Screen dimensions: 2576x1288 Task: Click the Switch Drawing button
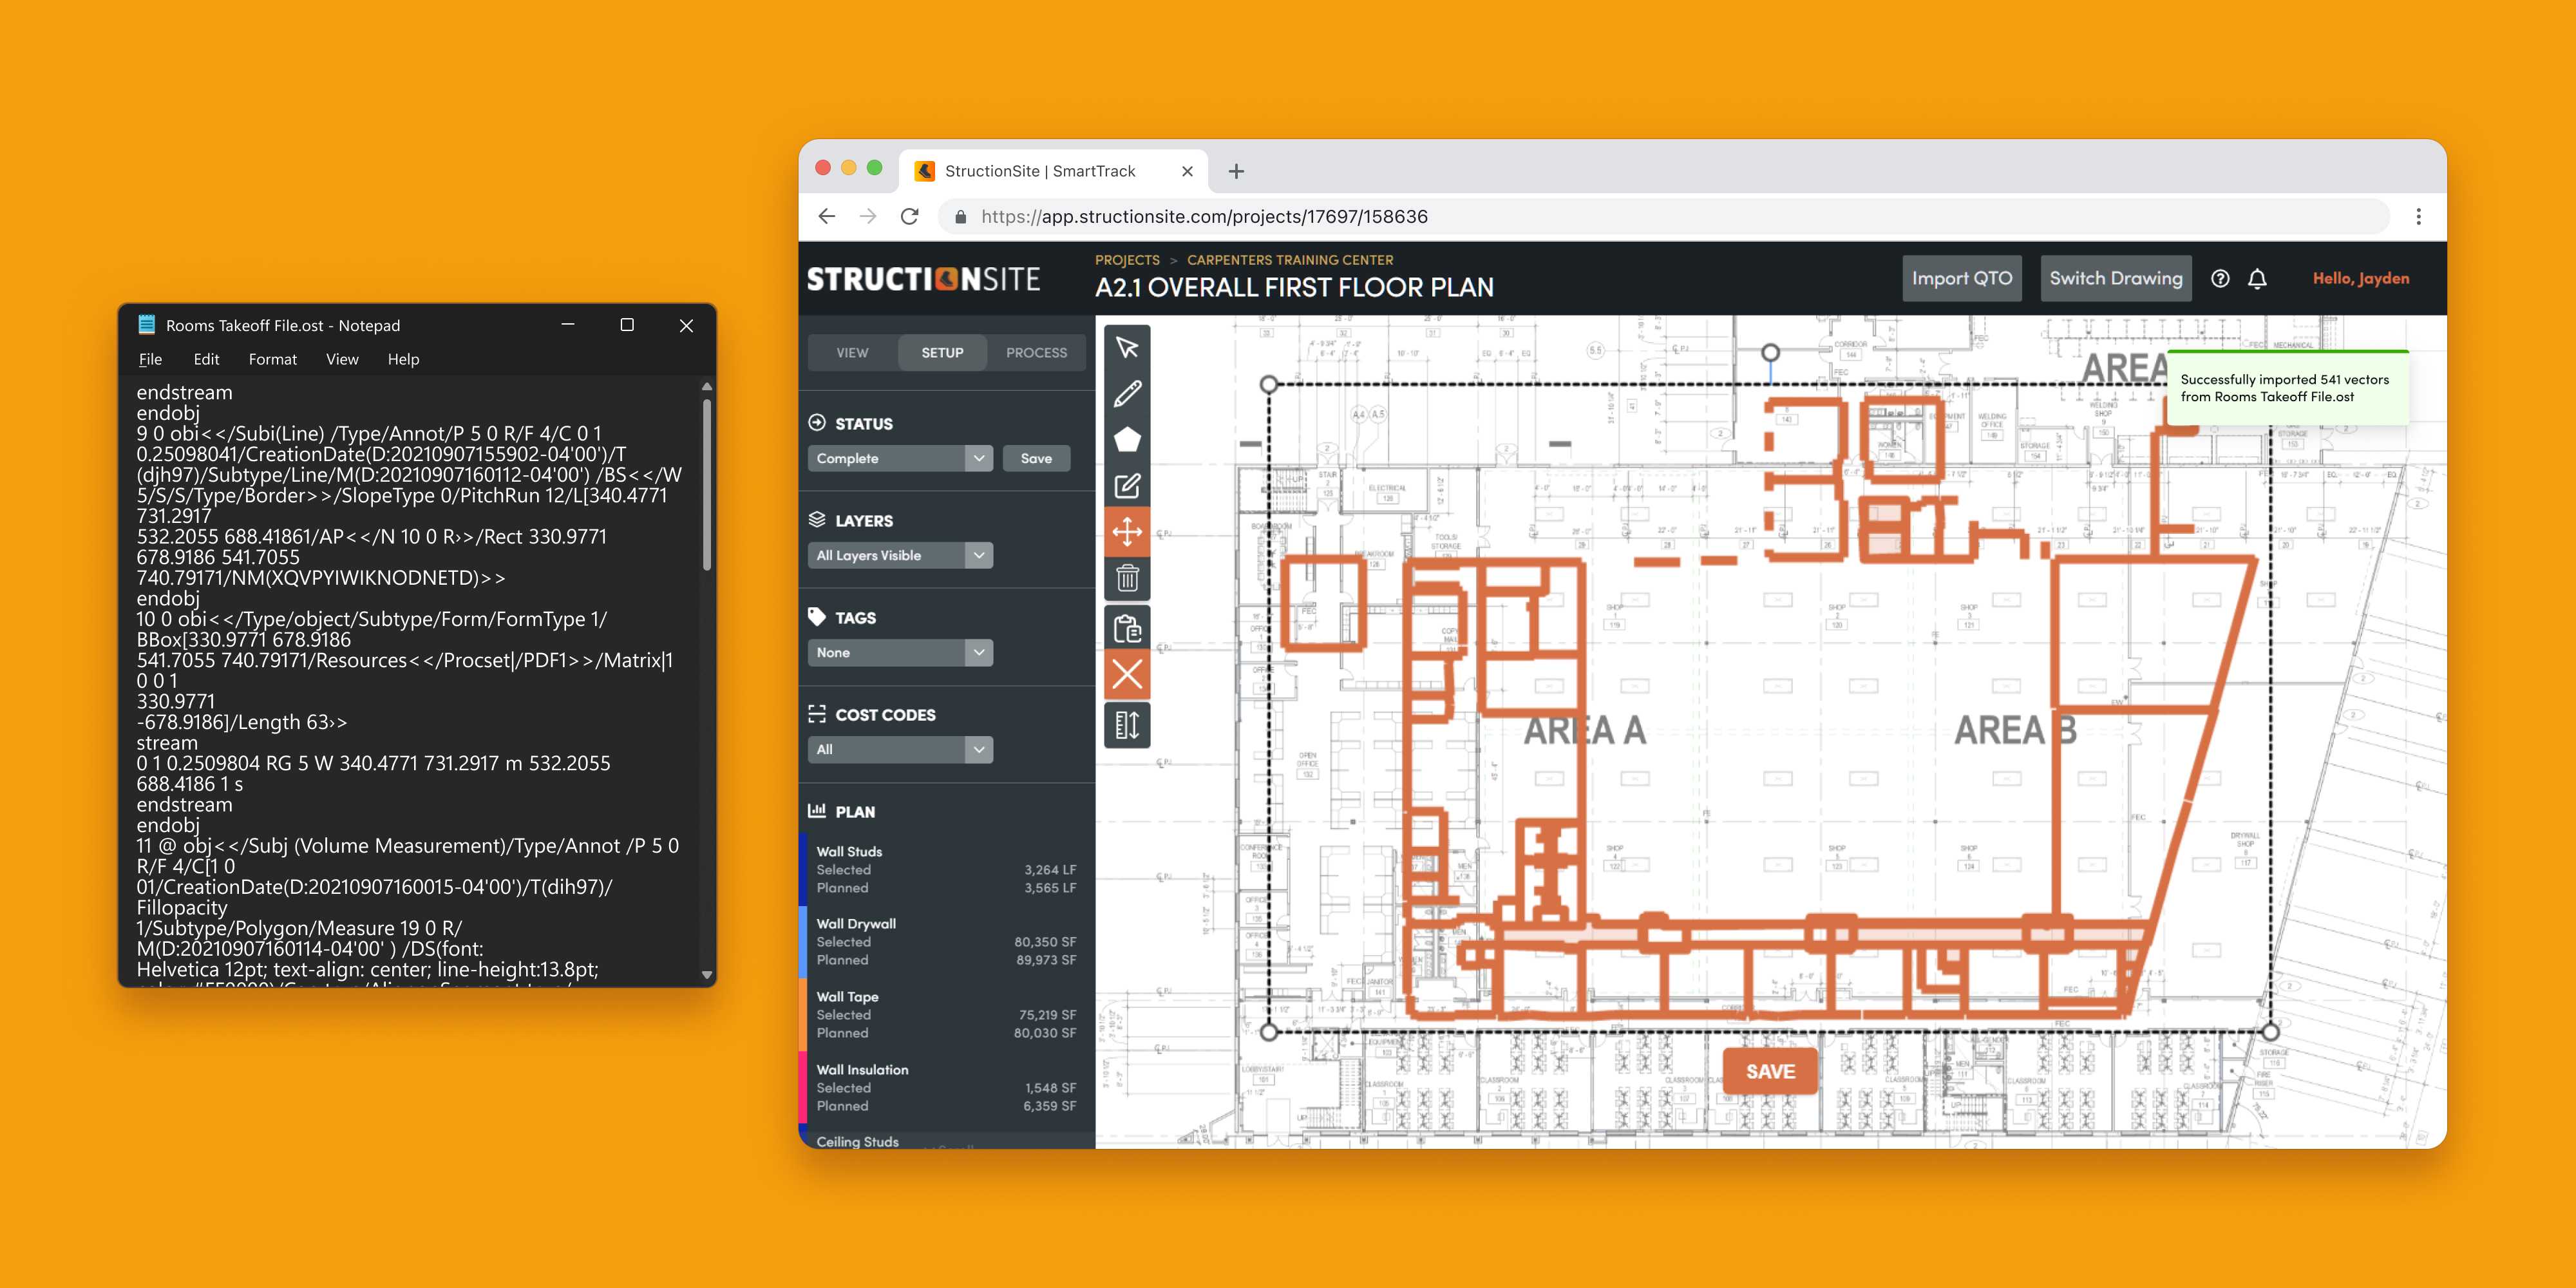click(2116, 278)
